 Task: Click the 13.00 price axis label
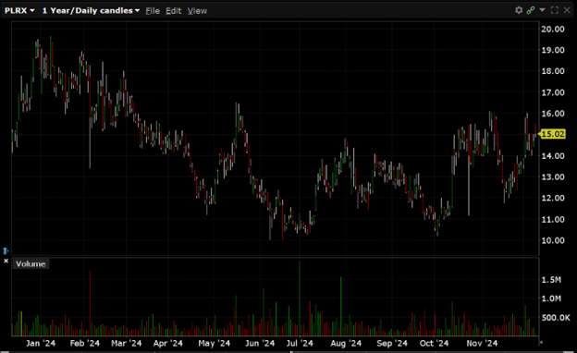(x=553, y=176)
